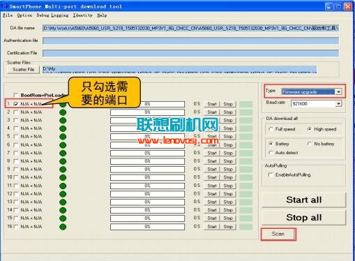The height and width of the screenshot is (261, 355).
Task: Click the port 9 green status indicator
Action: pos(63,170)
